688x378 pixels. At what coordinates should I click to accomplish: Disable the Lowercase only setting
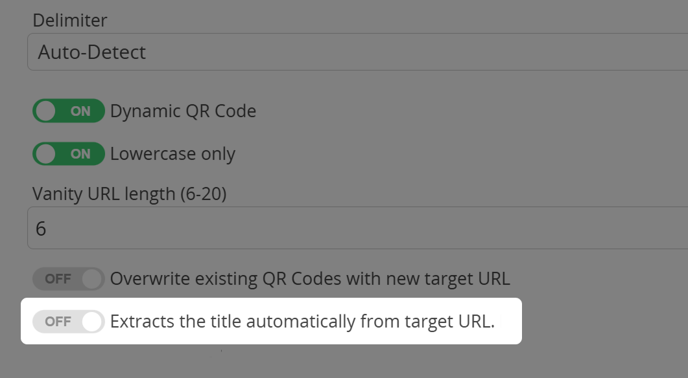pyautogui.click(x=67, y=153)
